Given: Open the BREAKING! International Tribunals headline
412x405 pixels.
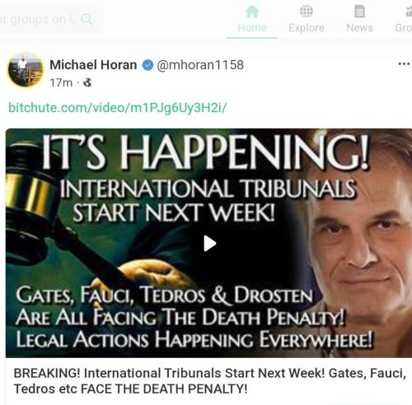Looking at the screenshot, I should [210, 381].
